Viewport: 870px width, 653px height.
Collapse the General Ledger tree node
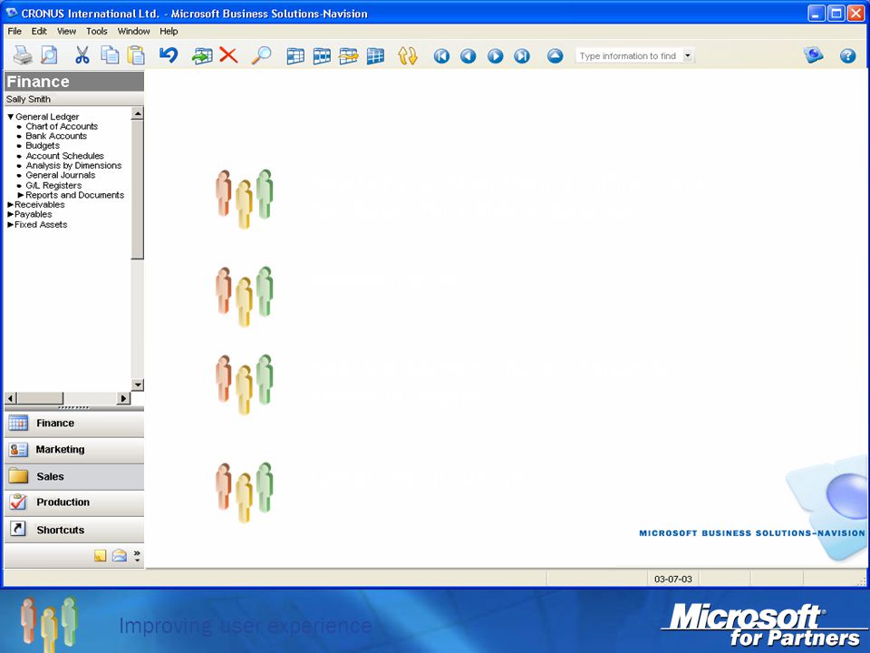point(10,117)
